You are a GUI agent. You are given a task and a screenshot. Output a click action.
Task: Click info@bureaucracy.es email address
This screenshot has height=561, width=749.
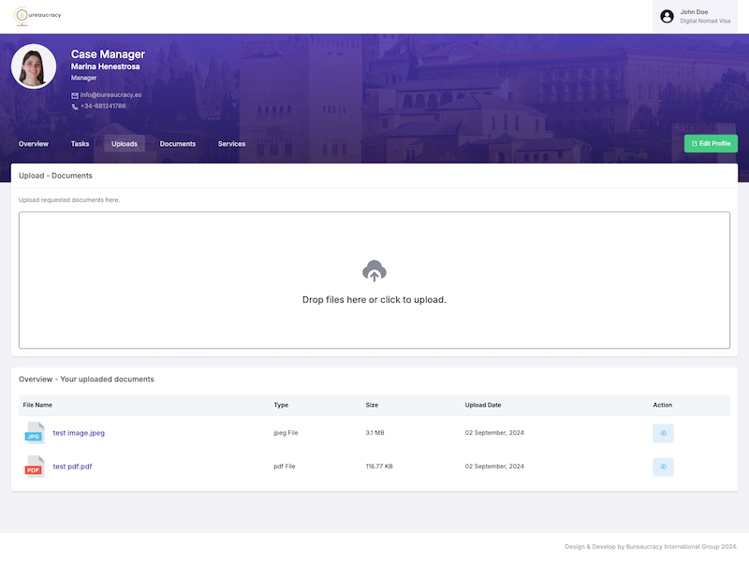pyautogui.click(x=110, y=95)
